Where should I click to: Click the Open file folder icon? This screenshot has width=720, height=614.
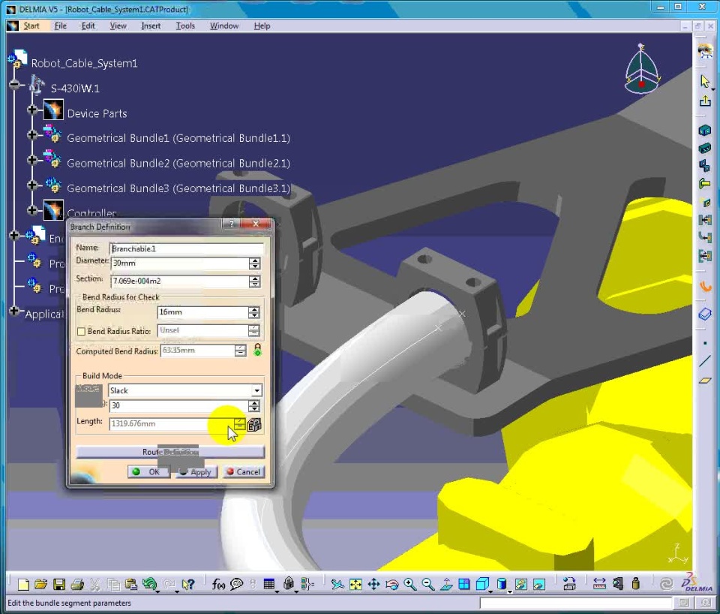click(x=40, y=584)
